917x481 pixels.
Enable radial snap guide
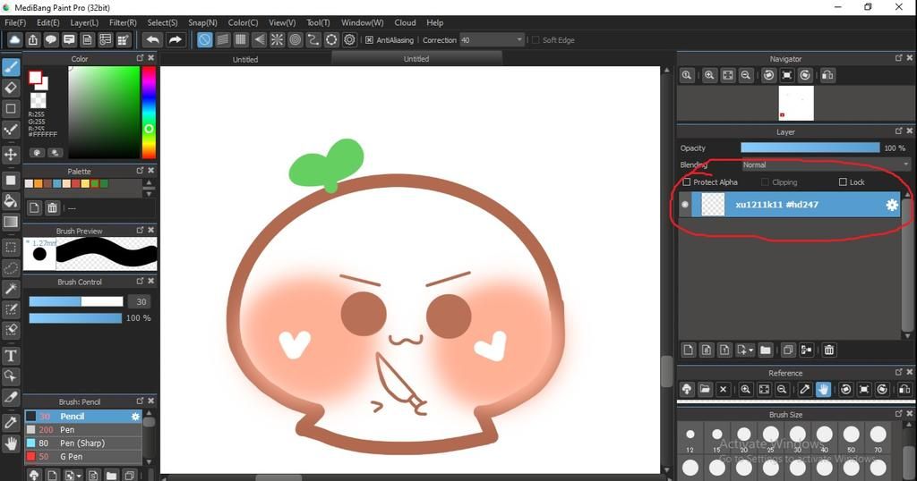(278, 39)
